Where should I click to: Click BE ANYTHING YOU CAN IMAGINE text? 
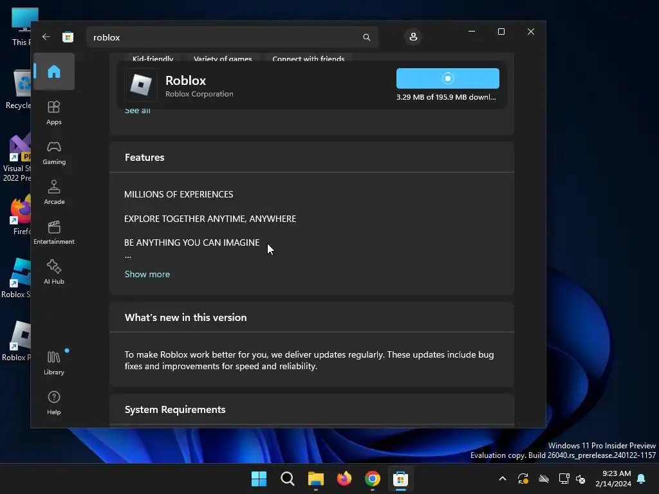point(192,242)
